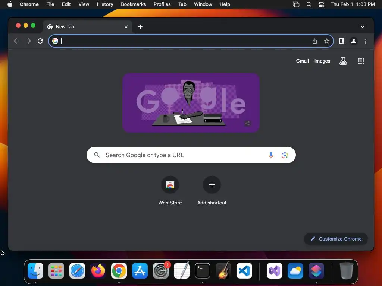This screenshot has height=286, width=382.
Task: Click the Google icon in address bar
Action: pos(55,41)
